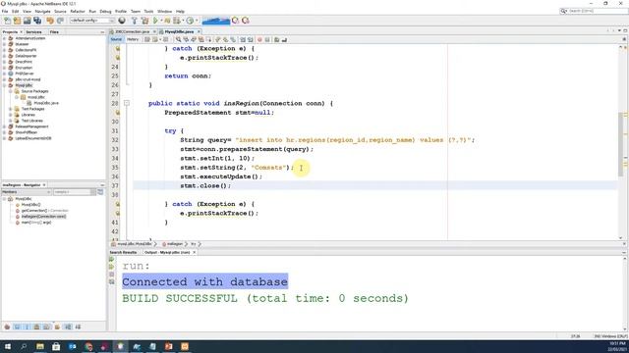Click the red Start Macro Recording icon
The image size is (629, 353).
(x=259, y=39)
